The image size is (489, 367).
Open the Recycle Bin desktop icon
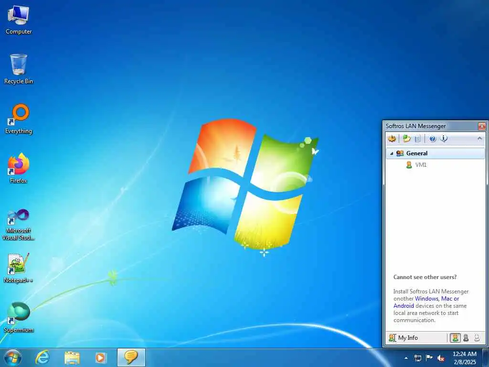click(19, 69)
